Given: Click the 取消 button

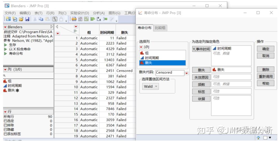Looking at the screenshot, I should 266,56.
